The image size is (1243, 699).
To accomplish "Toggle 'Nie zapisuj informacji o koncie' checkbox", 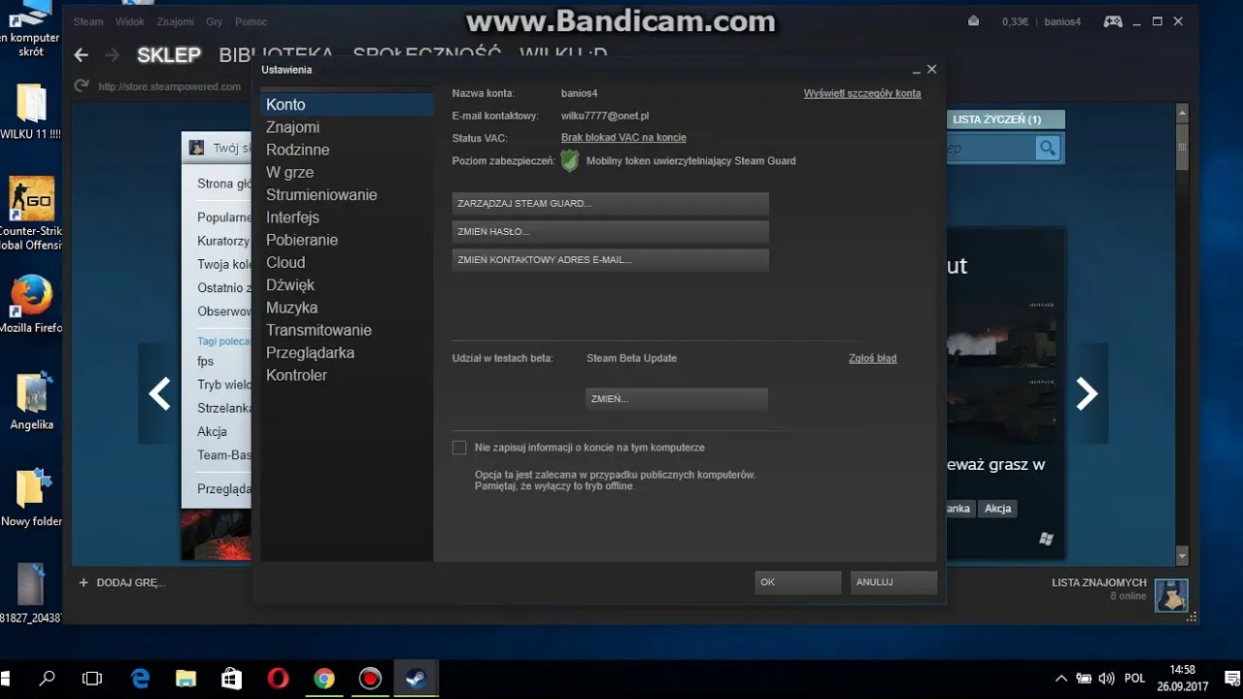I will (459, 448).
